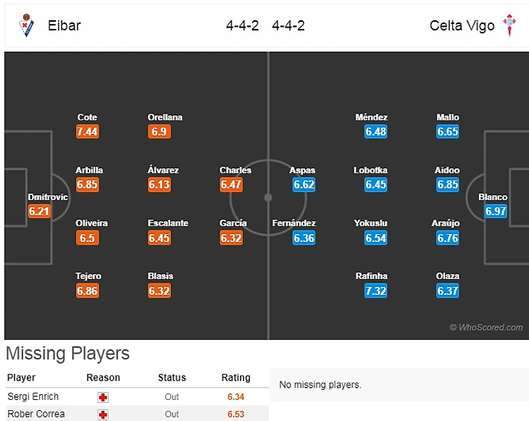Click Rober Correa's red injury cross icon

click(x=103, y=414)
